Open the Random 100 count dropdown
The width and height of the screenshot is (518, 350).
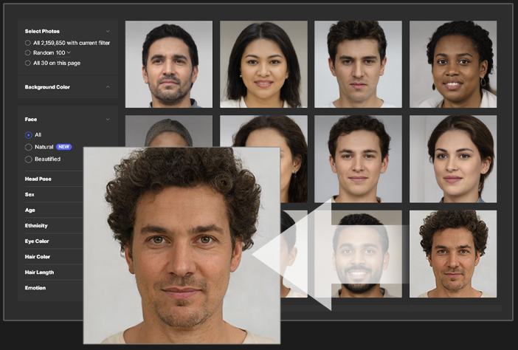pyautogui.click(x=69, y=53)
